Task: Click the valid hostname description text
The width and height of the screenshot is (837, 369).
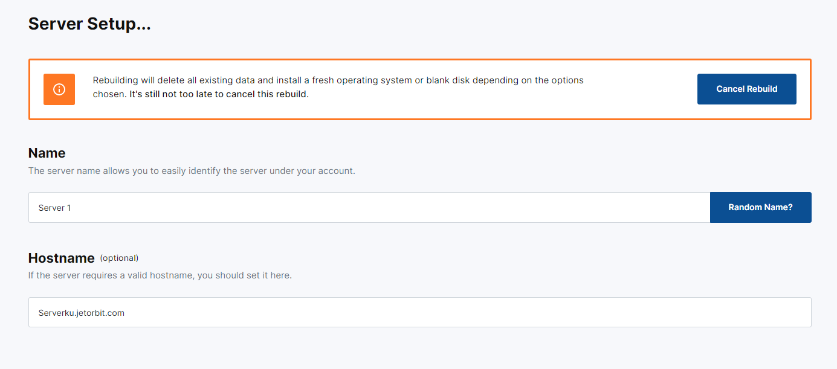Action: tap(160, 275)
